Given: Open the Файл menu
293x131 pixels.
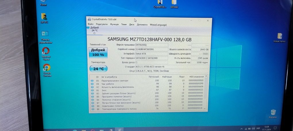Looking at the screenshot, I should (90, 25).
